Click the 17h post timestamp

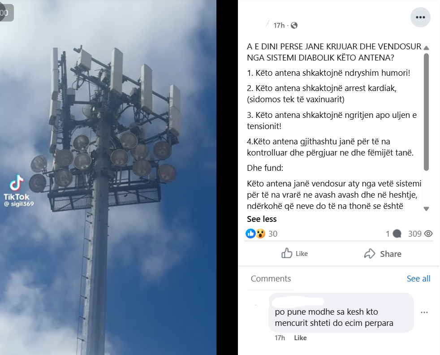tap(279, 26)
